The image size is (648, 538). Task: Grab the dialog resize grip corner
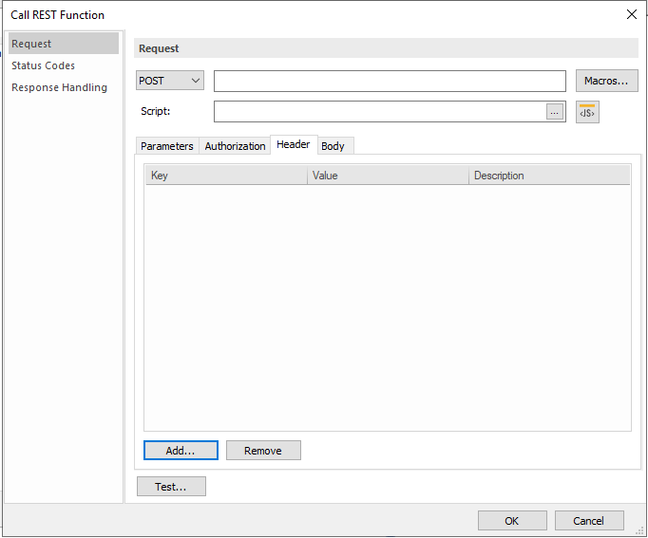(x=639, y=529)
